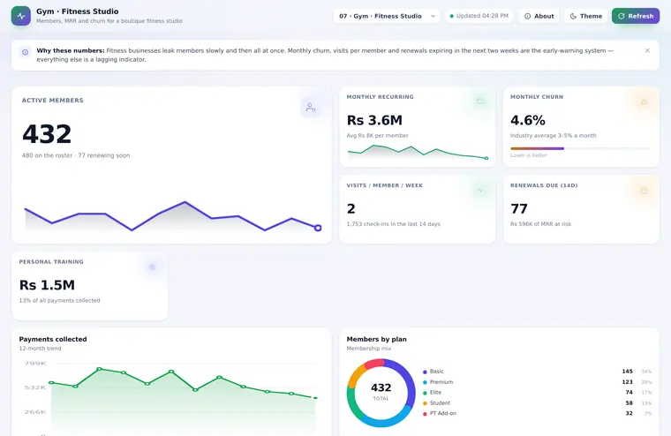Click the Premium plan count 123
This screenshot has height=436, width=671.
coord(627,381)
